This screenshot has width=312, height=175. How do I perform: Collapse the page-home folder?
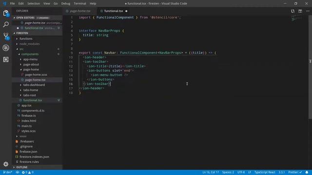[x=31, y=70]
